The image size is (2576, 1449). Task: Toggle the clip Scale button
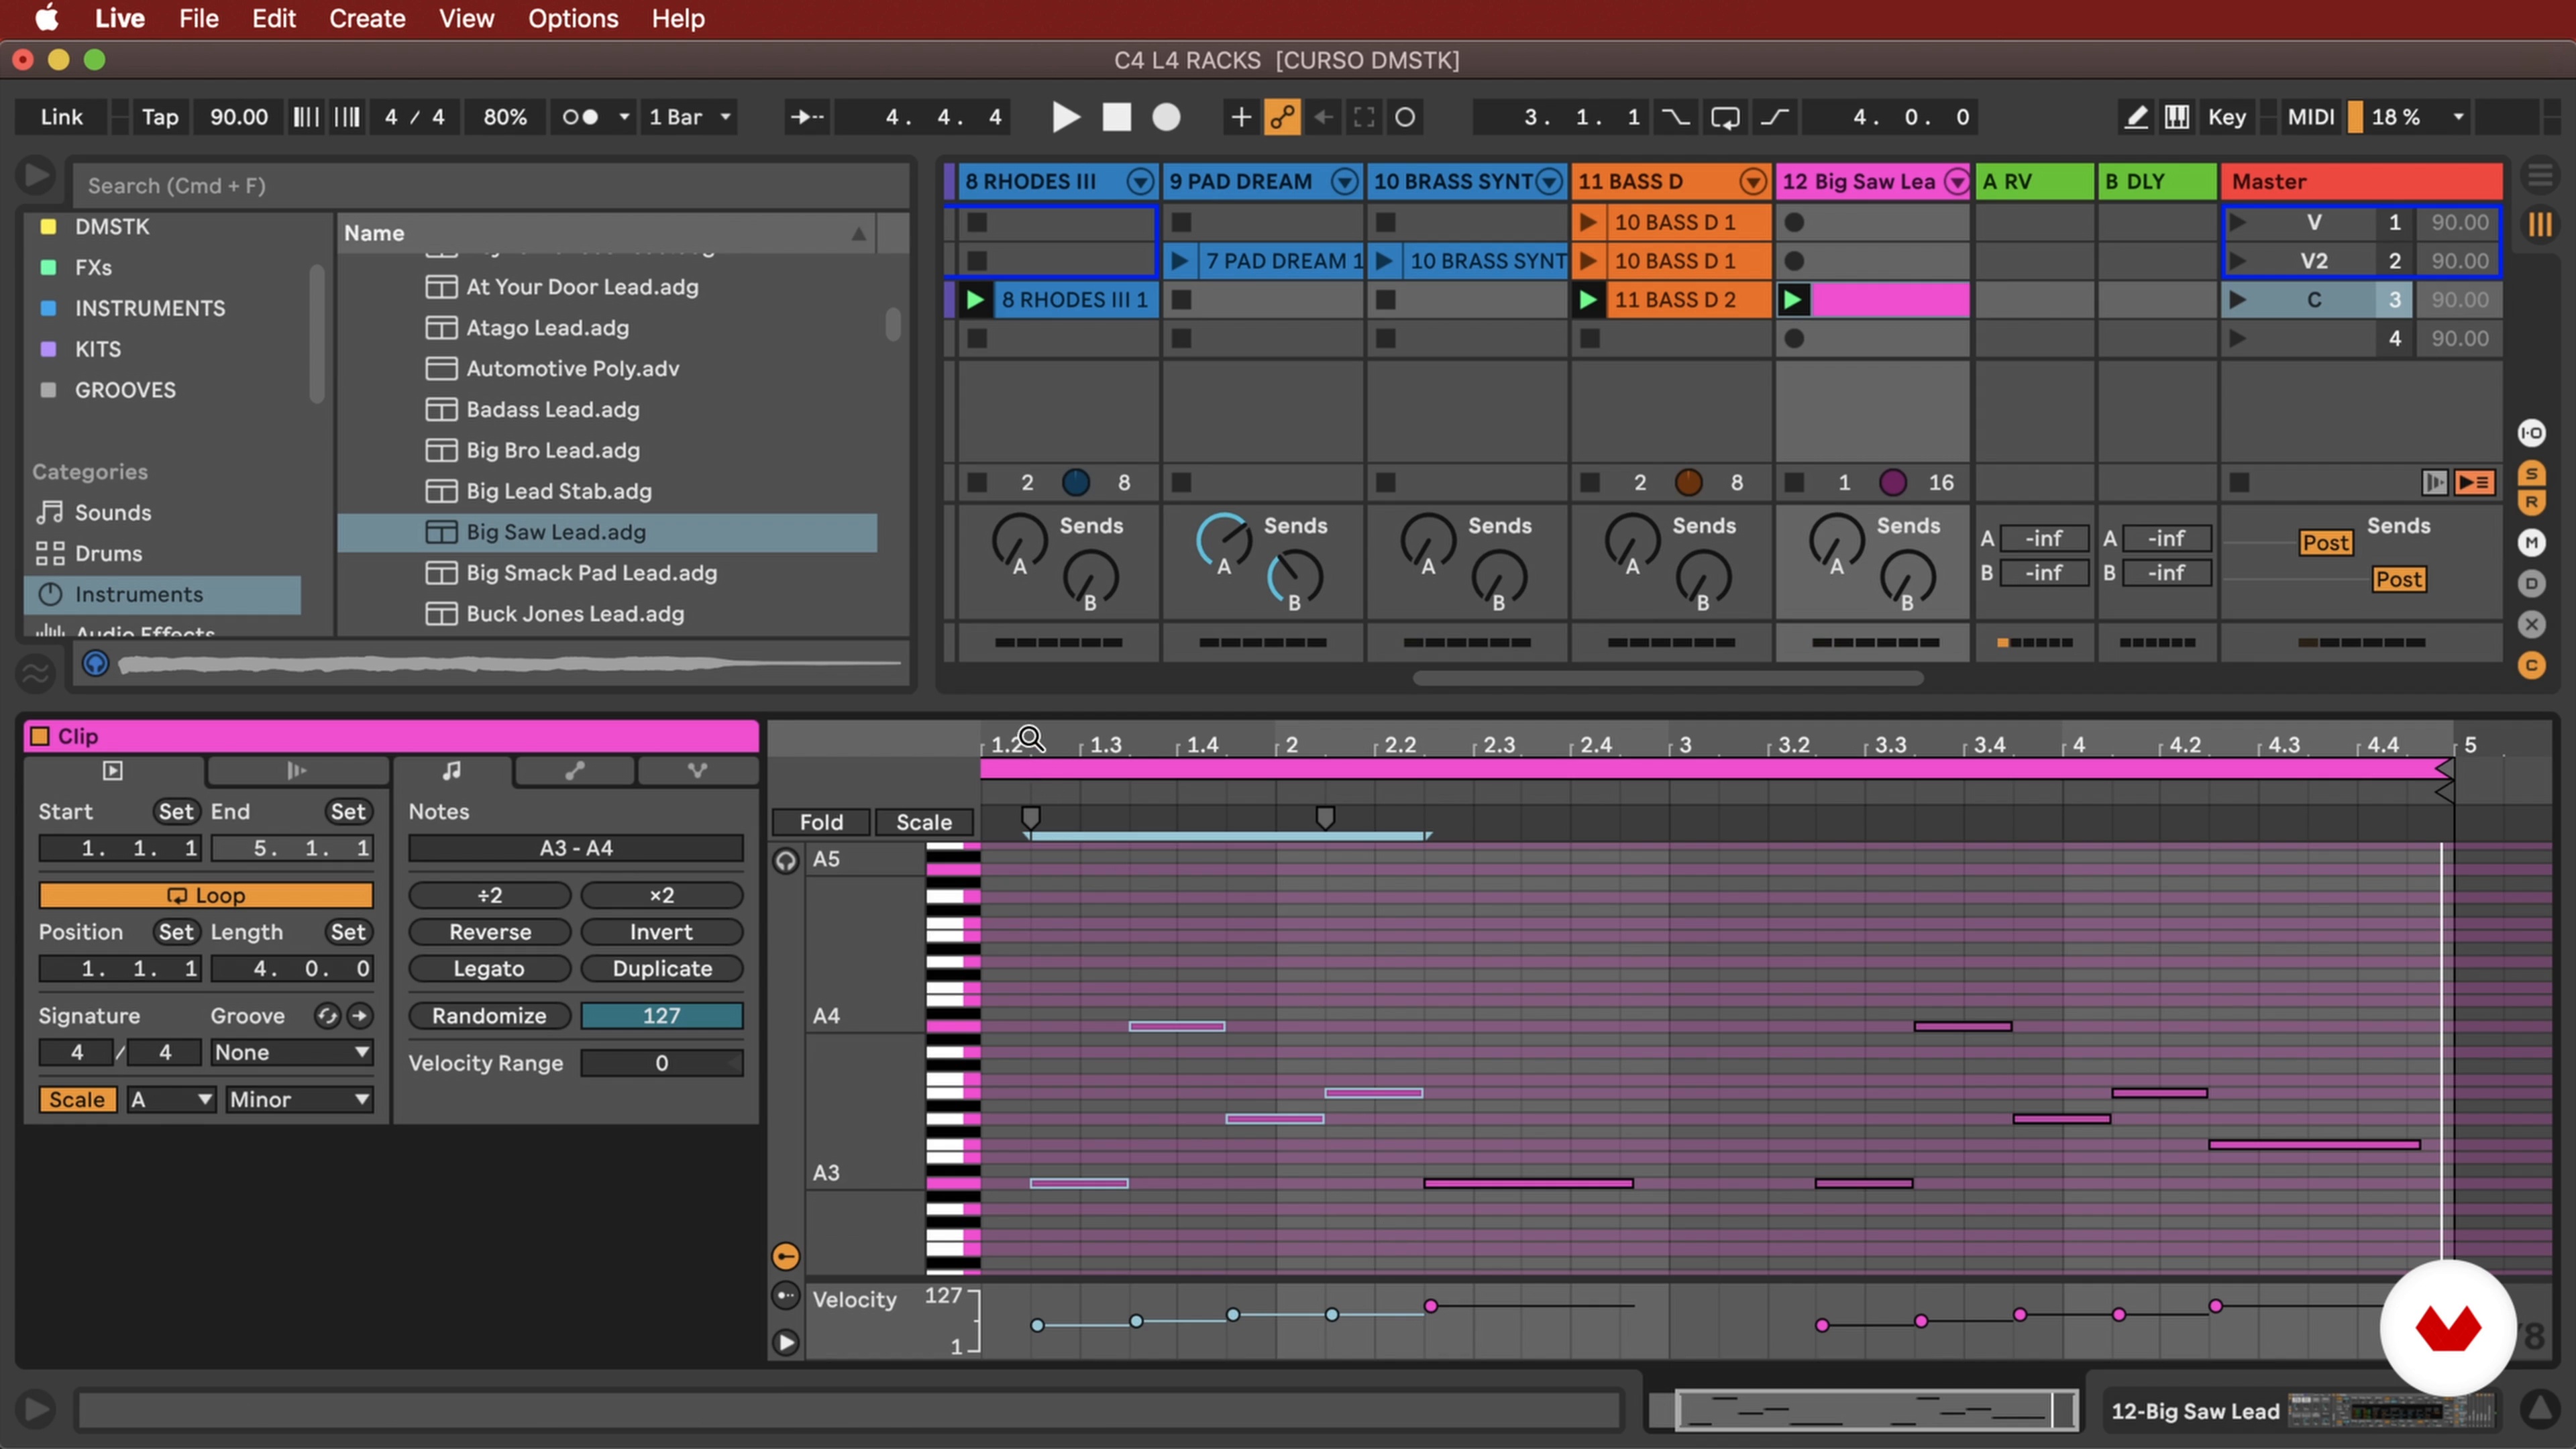(x=77, y=1099)
